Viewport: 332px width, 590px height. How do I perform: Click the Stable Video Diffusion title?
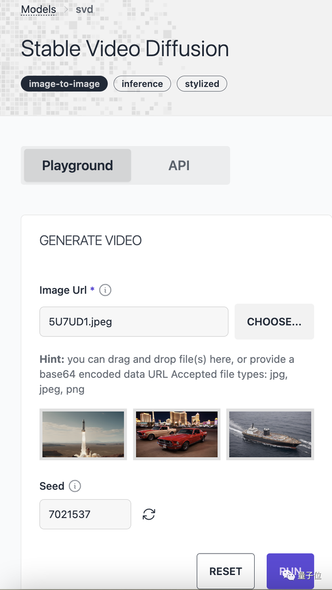point(125,49)
